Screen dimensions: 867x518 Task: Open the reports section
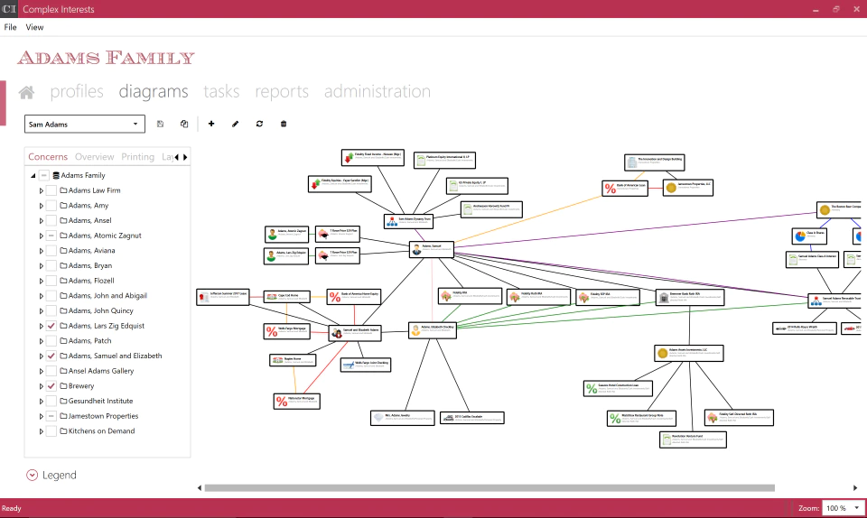282,91
